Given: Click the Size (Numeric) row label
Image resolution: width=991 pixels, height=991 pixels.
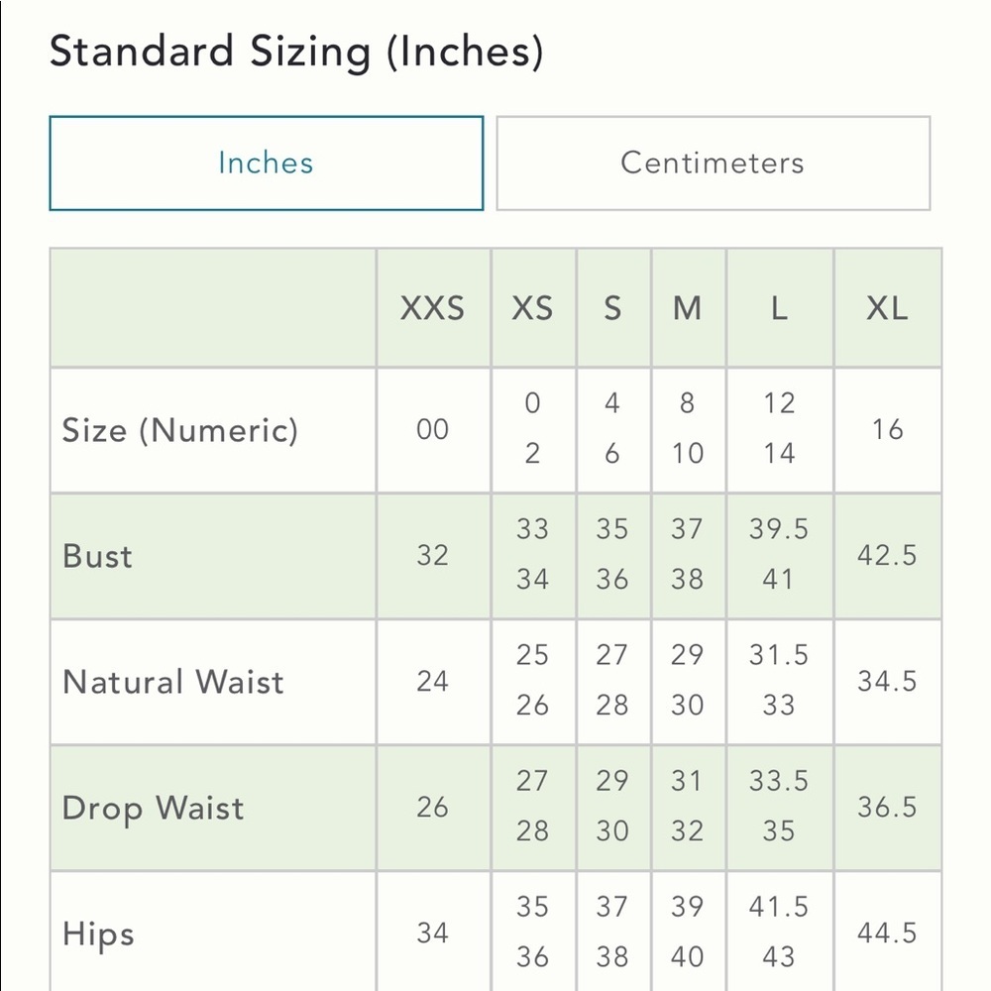Looking at the screenshot, I should (x=180, y=430).
